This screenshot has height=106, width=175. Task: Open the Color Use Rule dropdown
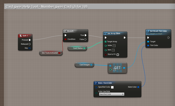pos(112,94)
